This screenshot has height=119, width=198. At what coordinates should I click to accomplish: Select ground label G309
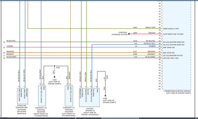coord(105,98)
